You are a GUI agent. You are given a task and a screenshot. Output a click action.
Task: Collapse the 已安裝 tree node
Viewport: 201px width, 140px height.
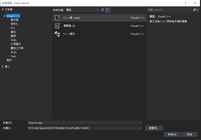pos(3,9)
